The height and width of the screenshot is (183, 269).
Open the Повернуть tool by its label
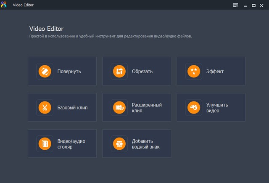click(69, 72)
